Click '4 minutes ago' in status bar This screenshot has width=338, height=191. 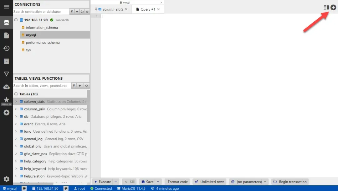pyautogui.click(x=165, y=188)
